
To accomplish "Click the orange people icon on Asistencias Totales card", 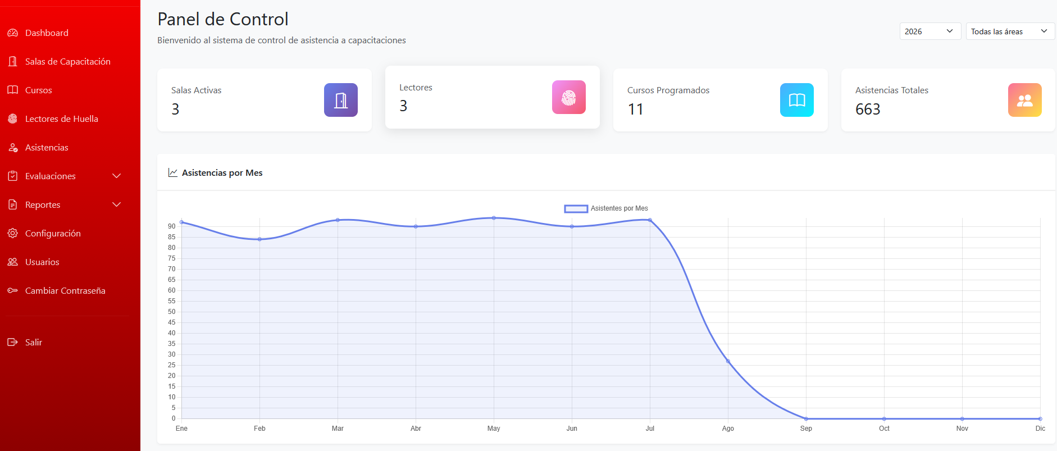I will pos(1025,100).
